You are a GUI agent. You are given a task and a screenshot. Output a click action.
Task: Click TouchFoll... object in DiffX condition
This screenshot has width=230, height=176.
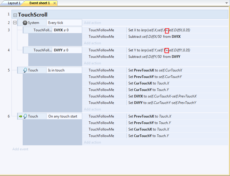click(42, 30)
